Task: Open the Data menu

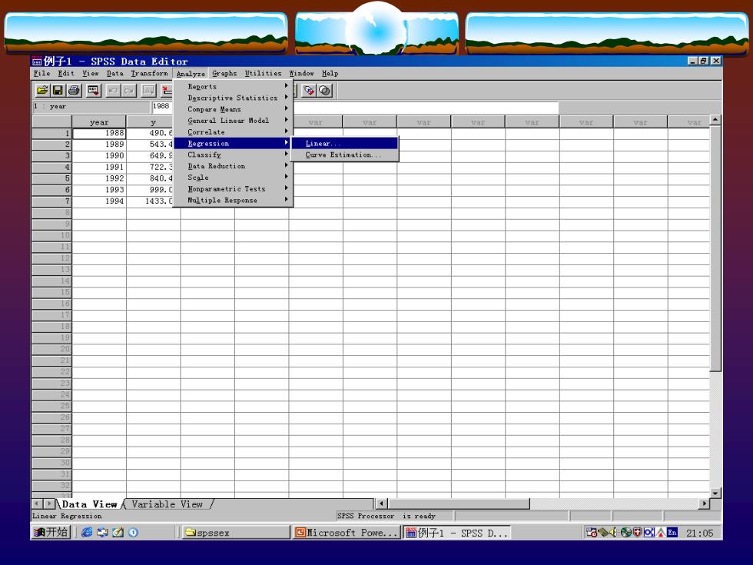Action: pyautogui.click(x=114, y=74)
